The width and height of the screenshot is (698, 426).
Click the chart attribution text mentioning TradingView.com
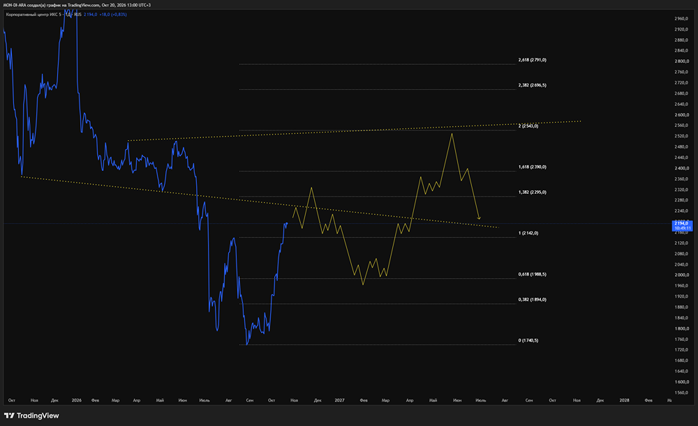point(77,6)
